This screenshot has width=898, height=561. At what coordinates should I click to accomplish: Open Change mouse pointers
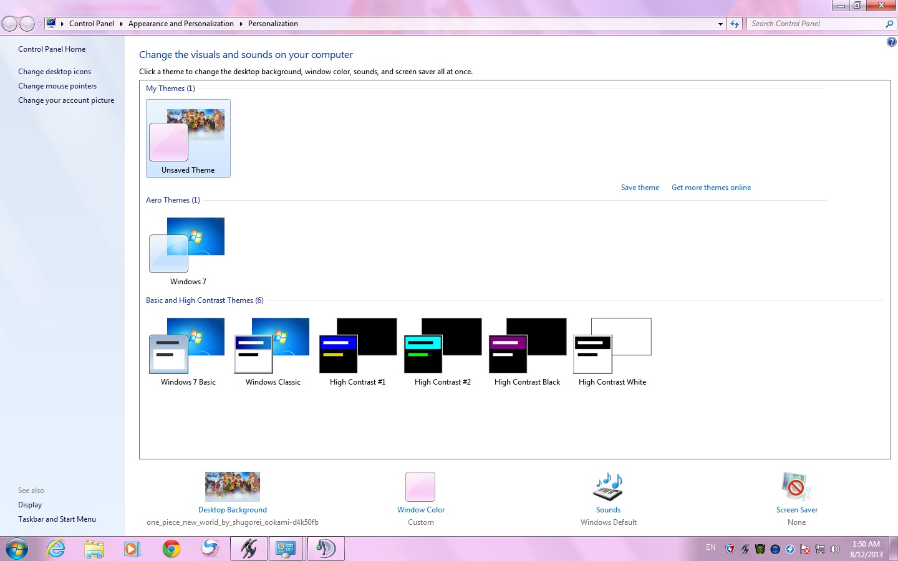(x=57, y=86)
